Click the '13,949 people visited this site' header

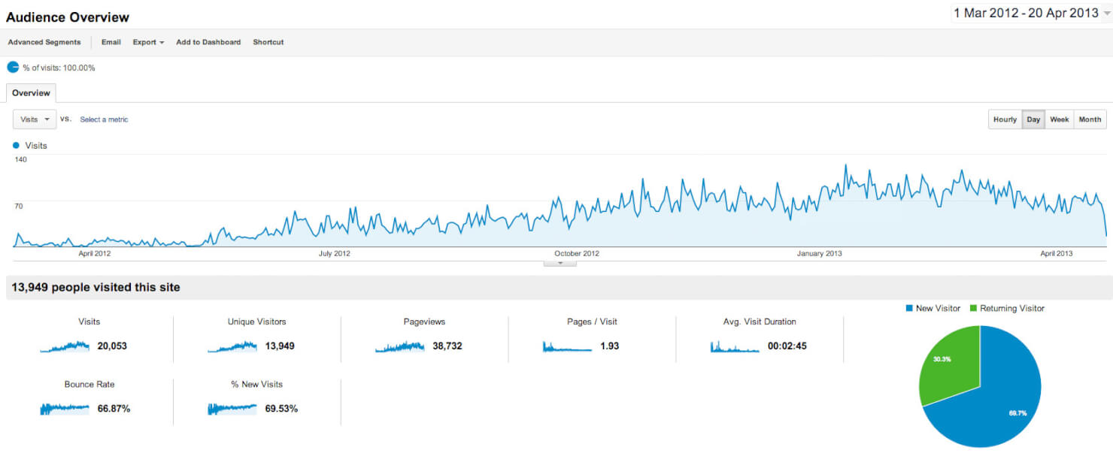[x=96, y=288]
